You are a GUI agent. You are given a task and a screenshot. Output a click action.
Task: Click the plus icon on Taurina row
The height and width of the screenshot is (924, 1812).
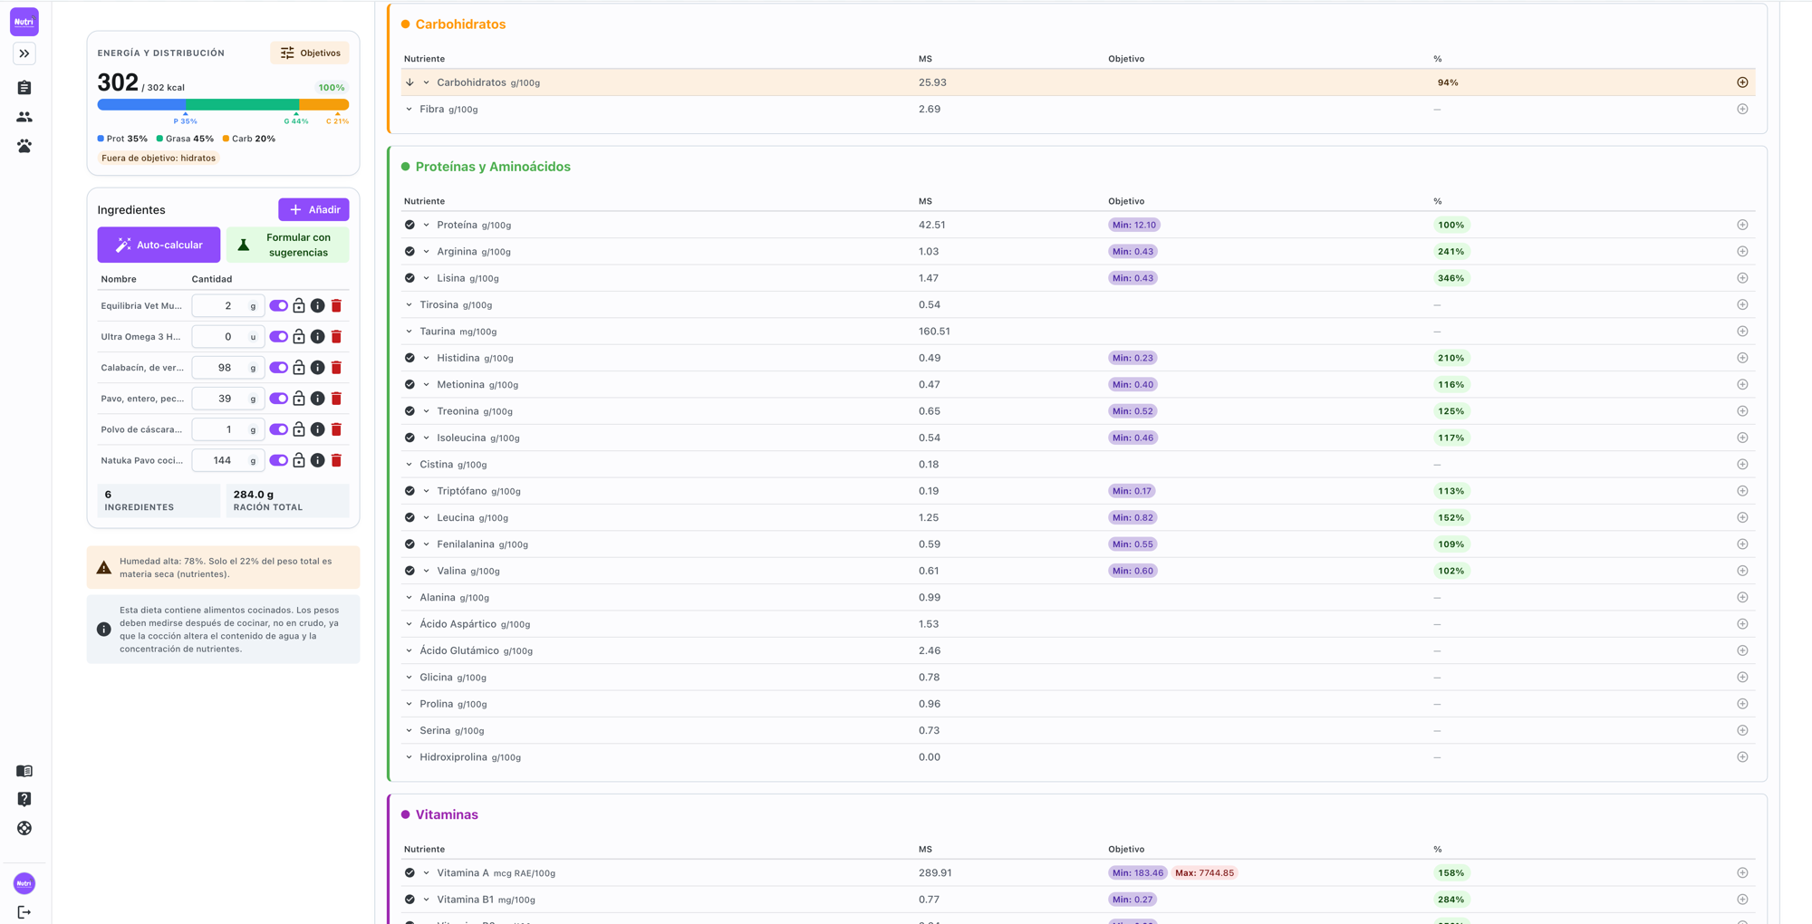pyautogui.click(x=1742, y=332)
